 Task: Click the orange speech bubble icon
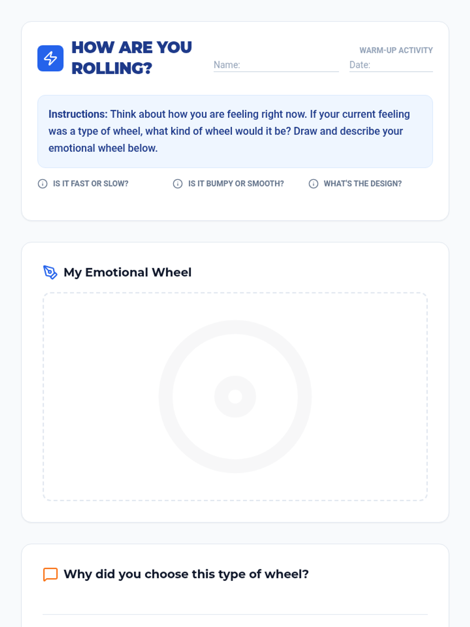50,574
